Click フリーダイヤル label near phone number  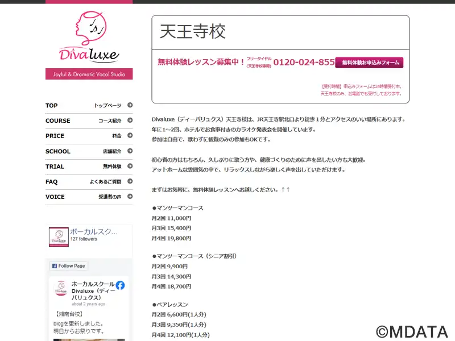[x=259, y=59]
